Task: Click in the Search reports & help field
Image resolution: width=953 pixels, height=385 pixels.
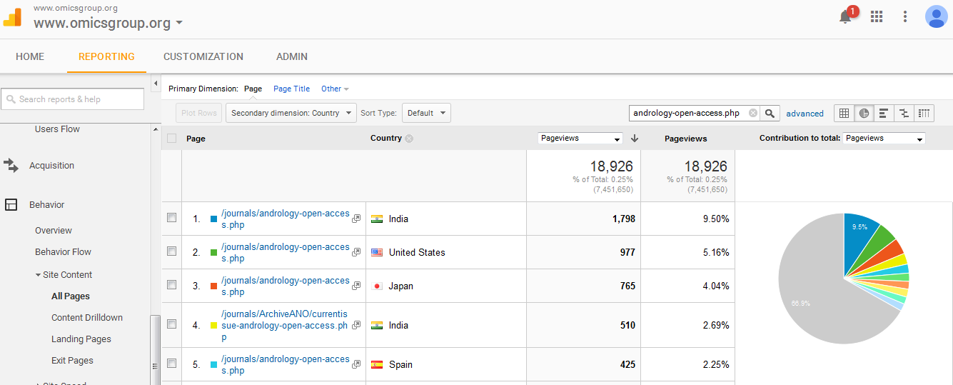Action: click(72, 99)
